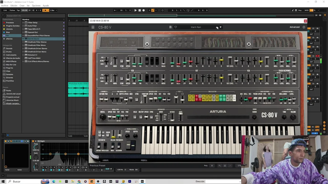Open the Plug-ins category
Viewport: 328px width, 184px height.
[9, 68]
